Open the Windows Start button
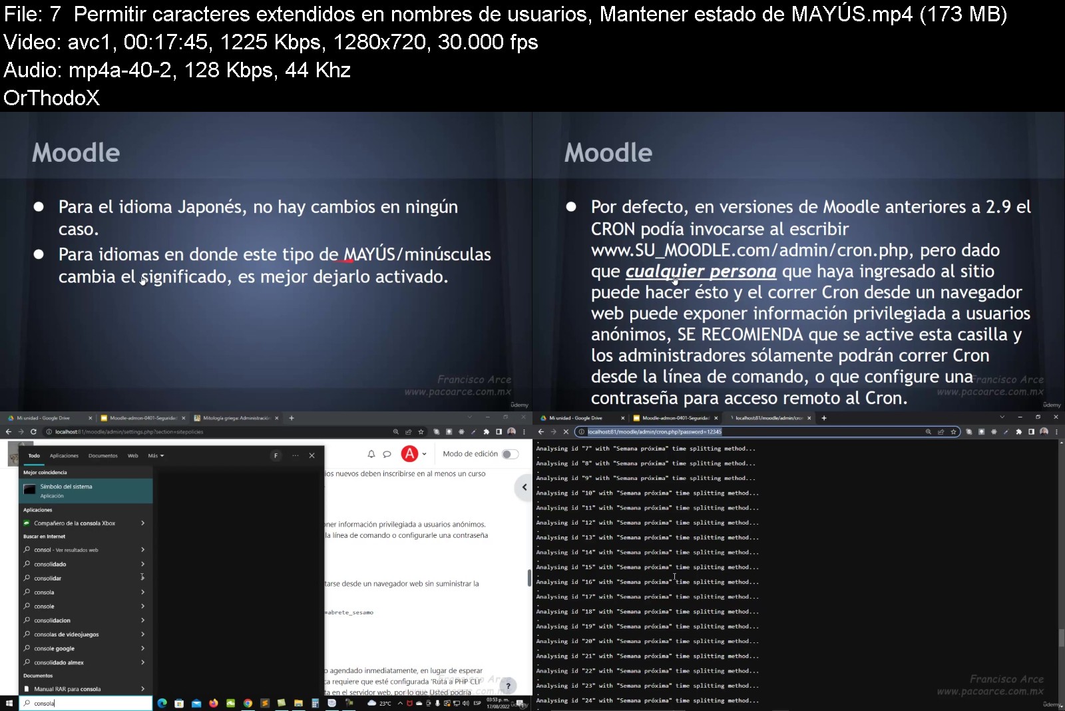1065x711 pixels. point(9,703)
